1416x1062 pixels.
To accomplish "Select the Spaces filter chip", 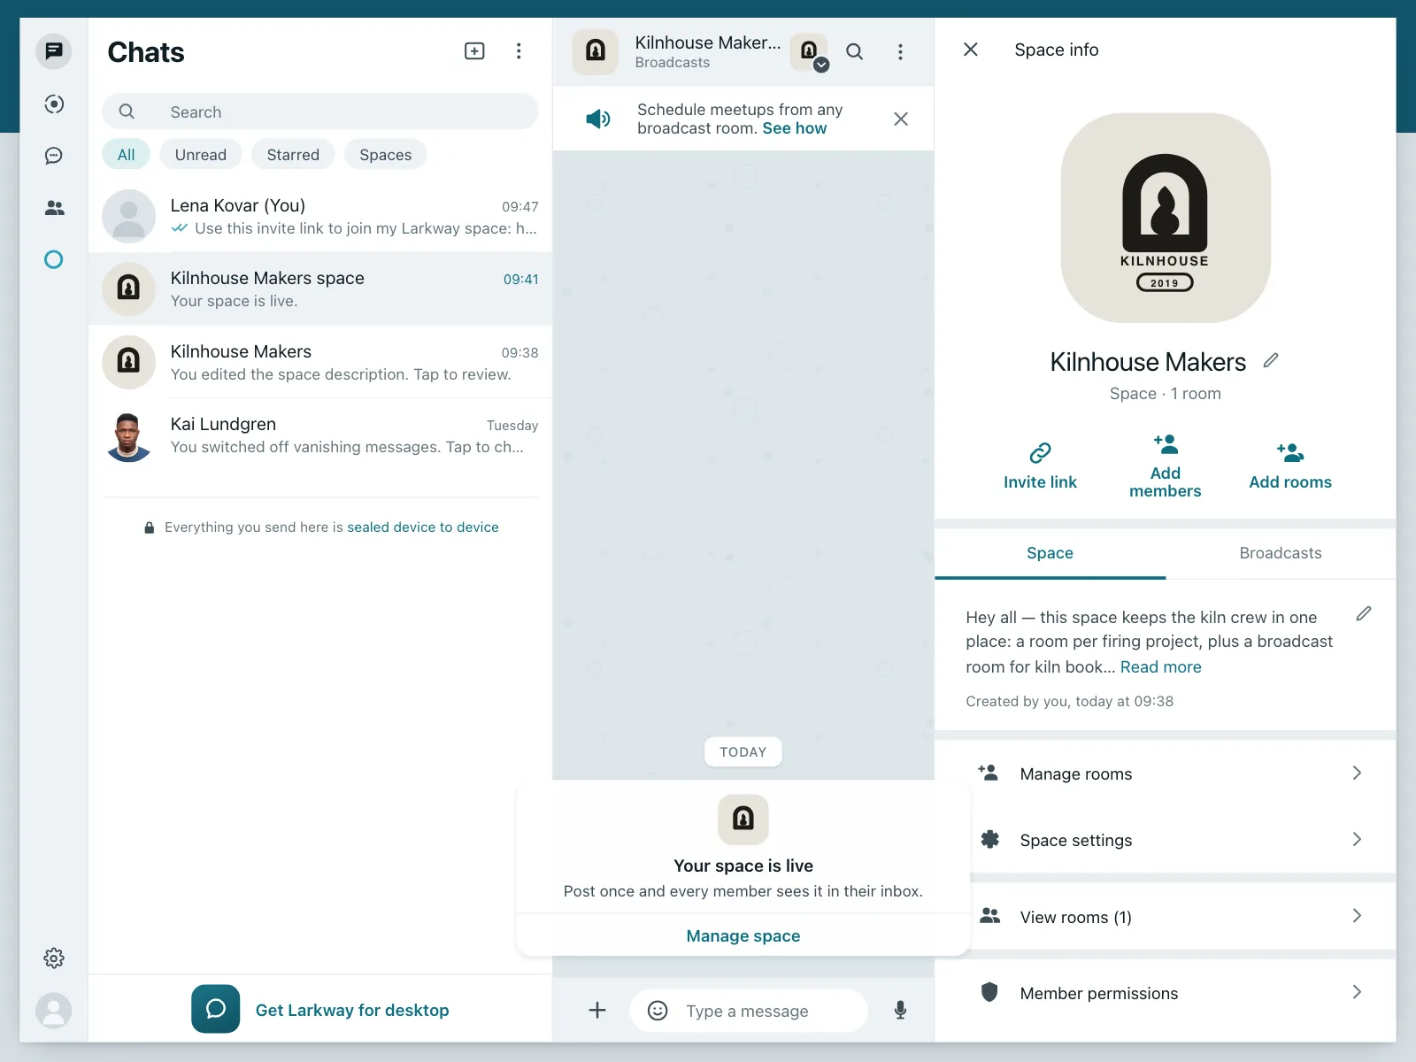I will pyautogui.click(x=385, y=155).
